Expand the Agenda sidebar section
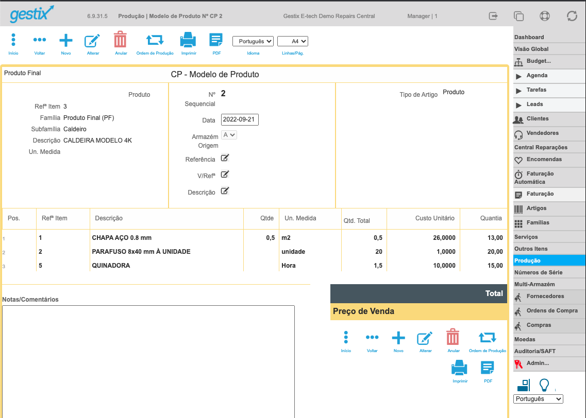586x418 pixels. [x=549, y=76]
